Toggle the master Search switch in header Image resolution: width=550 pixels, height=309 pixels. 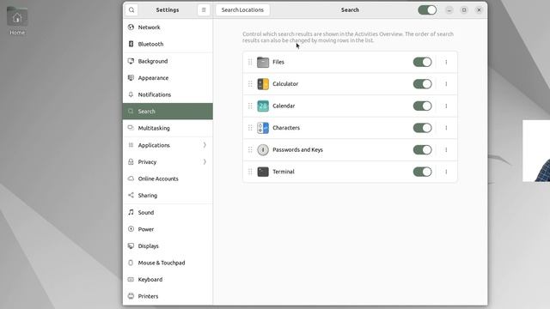427,9
